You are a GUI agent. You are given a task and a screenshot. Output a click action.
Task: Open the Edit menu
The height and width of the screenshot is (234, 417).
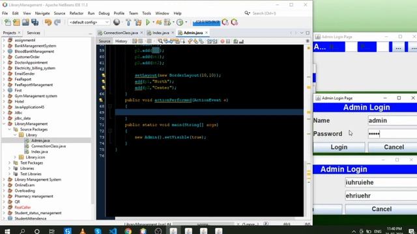pos(15,13)
